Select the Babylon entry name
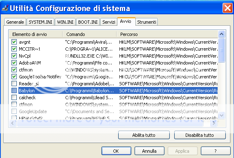The image size is (234, 158). coord(27,91)
